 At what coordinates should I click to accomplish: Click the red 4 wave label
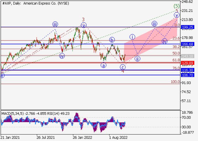pos(123,71)
